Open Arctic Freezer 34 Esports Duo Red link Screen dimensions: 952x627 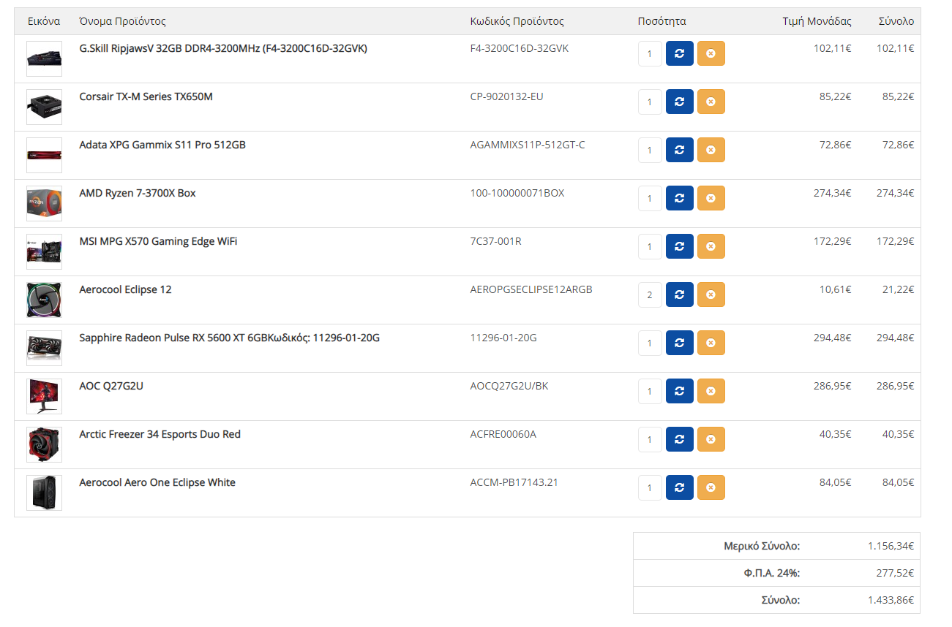pos(160,434)
